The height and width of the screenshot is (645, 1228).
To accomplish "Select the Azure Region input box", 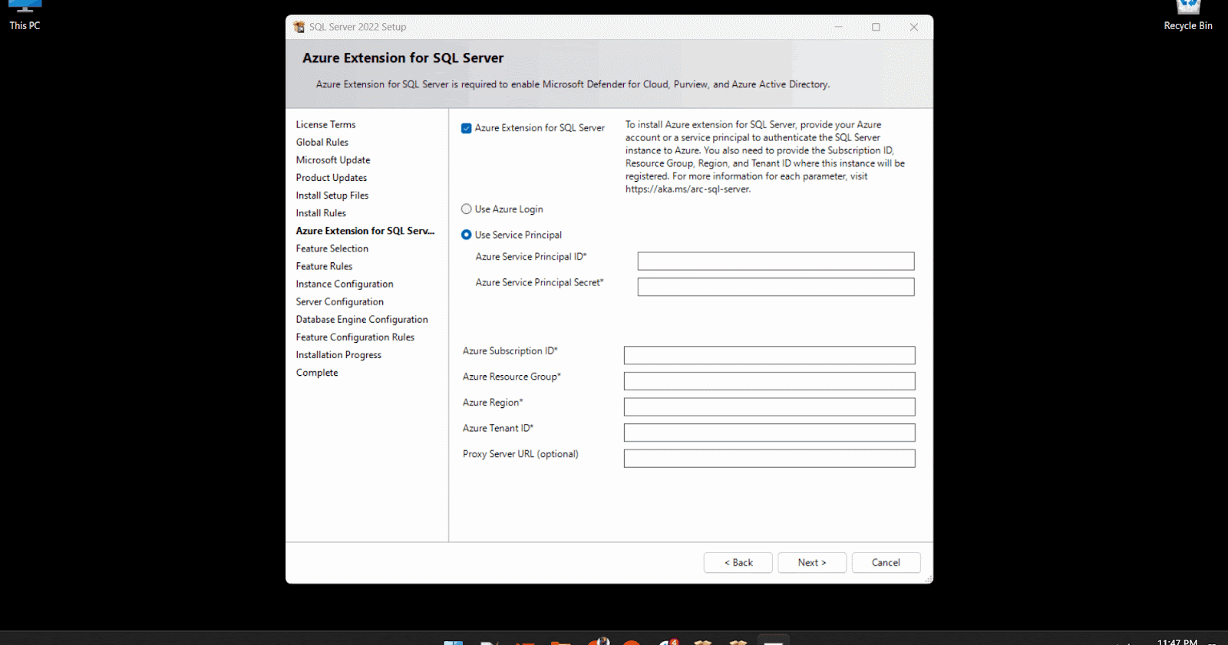I will click(769, 406).
